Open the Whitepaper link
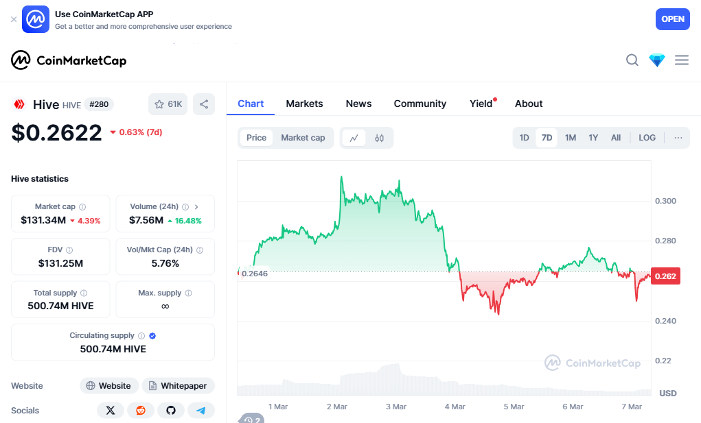The width and height of the screenshot is (701, 423). 178,386
